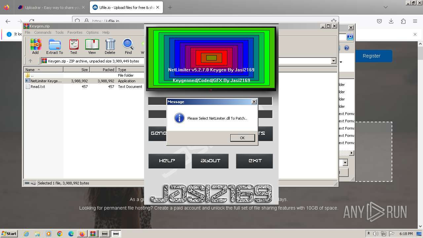
Task: Click the Firefox back arrow
Action: 8,21
